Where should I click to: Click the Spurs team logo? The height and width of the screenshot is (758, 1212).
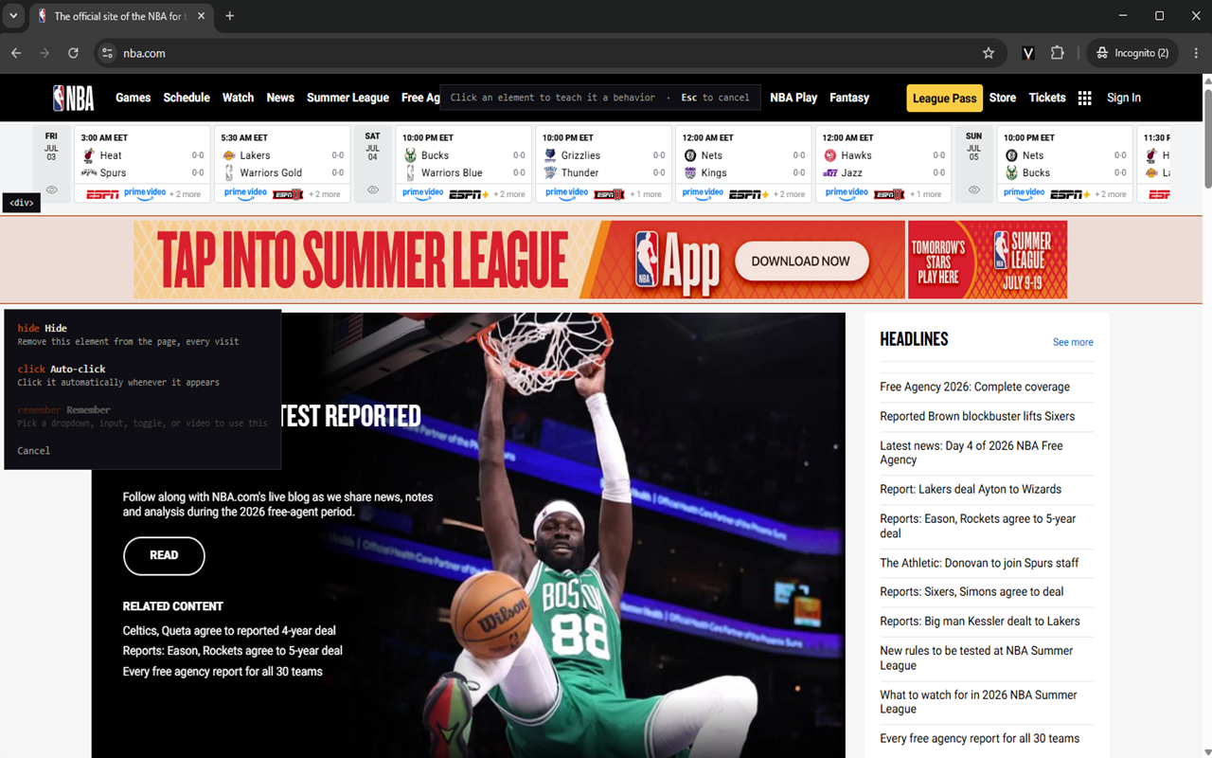(89, 172)
